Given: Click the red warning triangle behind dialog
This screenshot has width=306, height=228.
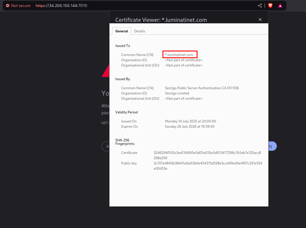Looking at the screenshot, I should pyautogui.click(x=106, y=72).
